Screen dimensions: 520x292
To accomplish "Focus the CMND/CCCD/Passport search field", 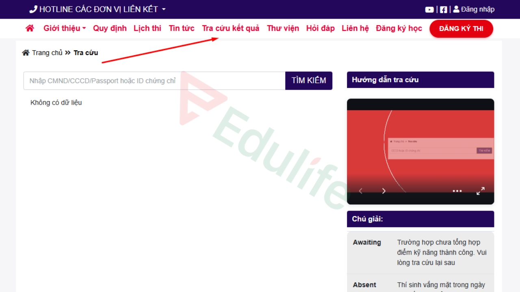I will 154,81.
